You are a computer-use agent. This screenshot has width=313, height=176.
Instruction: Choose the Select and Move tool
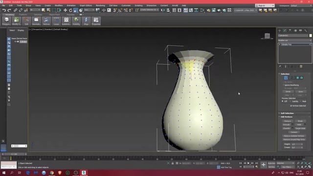(65, 10)
